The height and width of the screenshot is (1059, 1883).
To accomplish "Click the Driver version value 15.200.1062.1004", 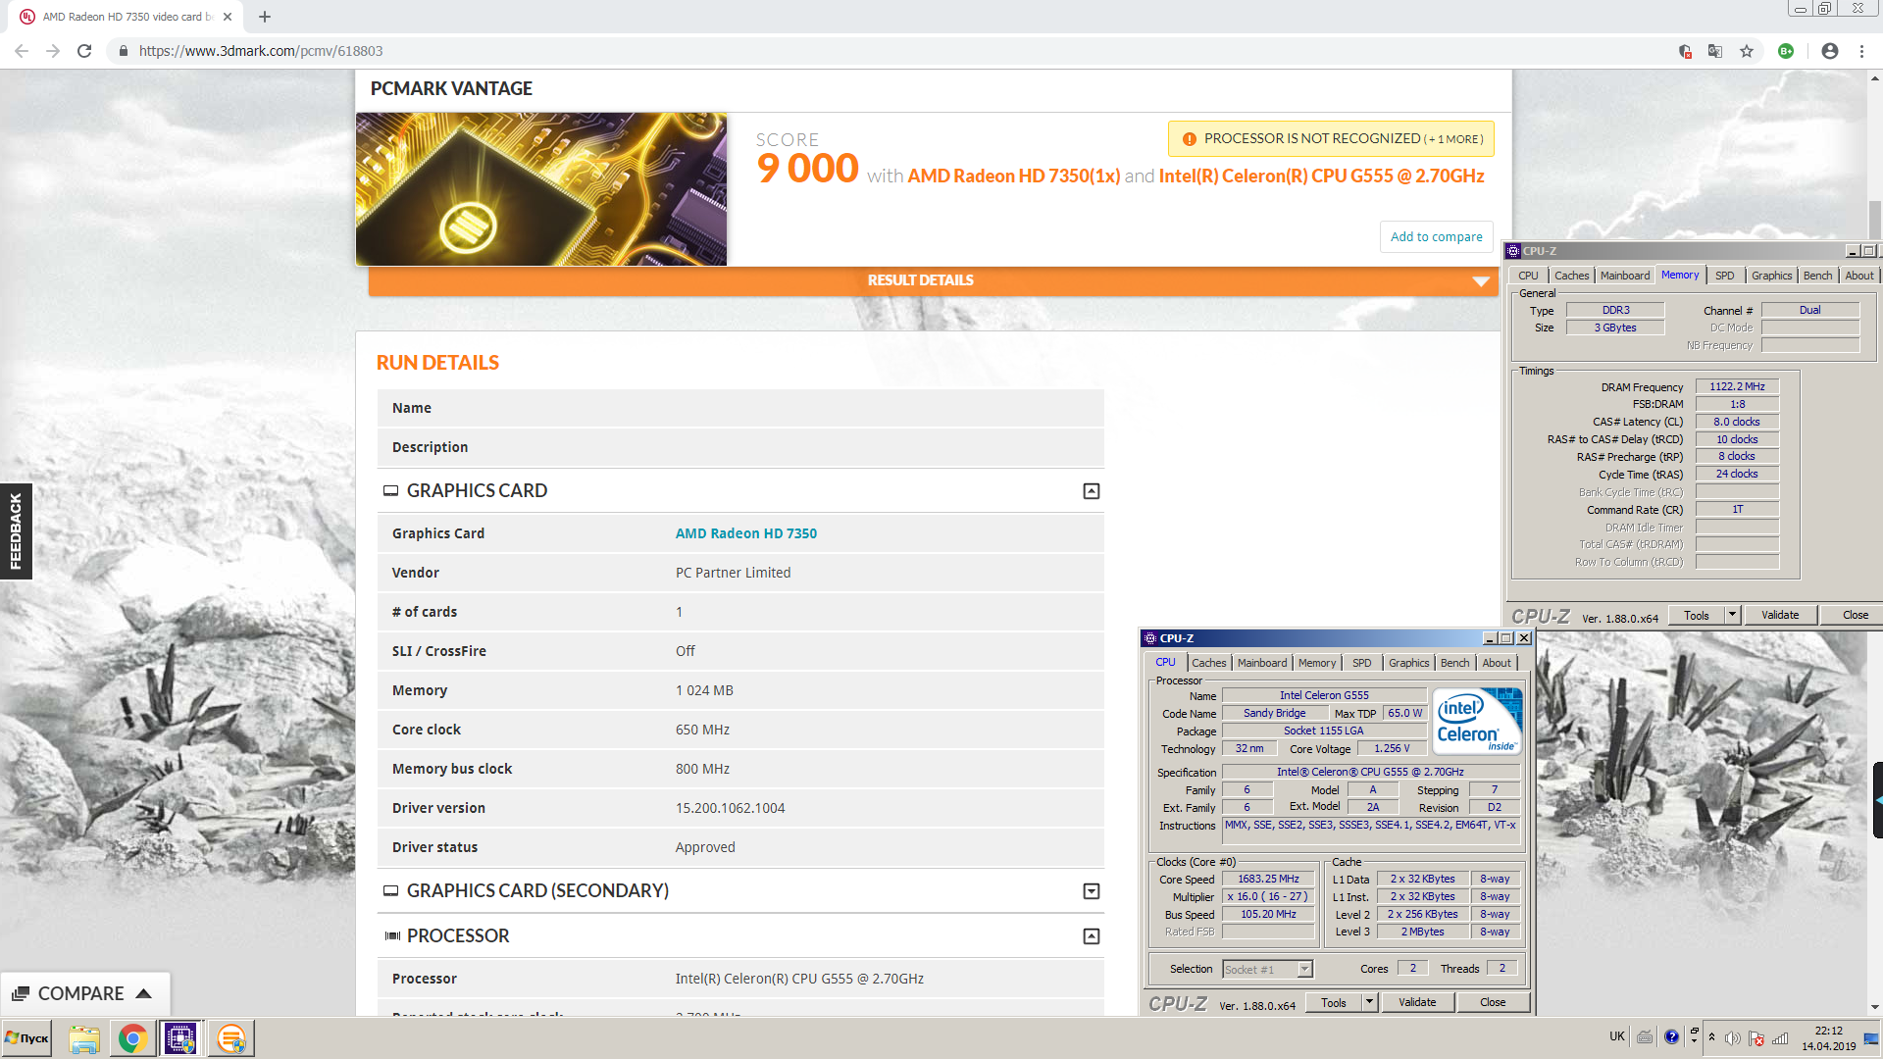I will pyautogui.click(x=730, y=808).
